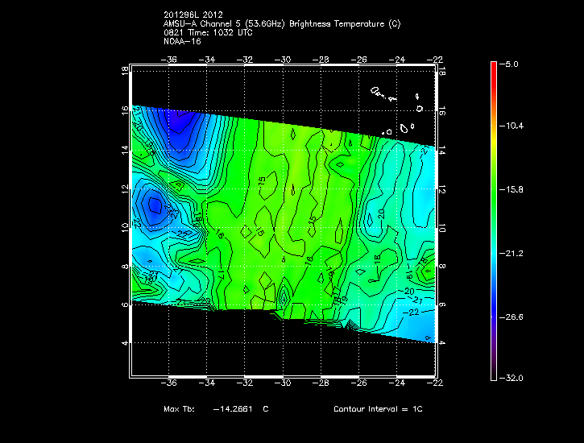Click the -10.4 colorbar tick label
Viewport: 584px width, 443px height.
pyautogui.click(x=512, y=126)
